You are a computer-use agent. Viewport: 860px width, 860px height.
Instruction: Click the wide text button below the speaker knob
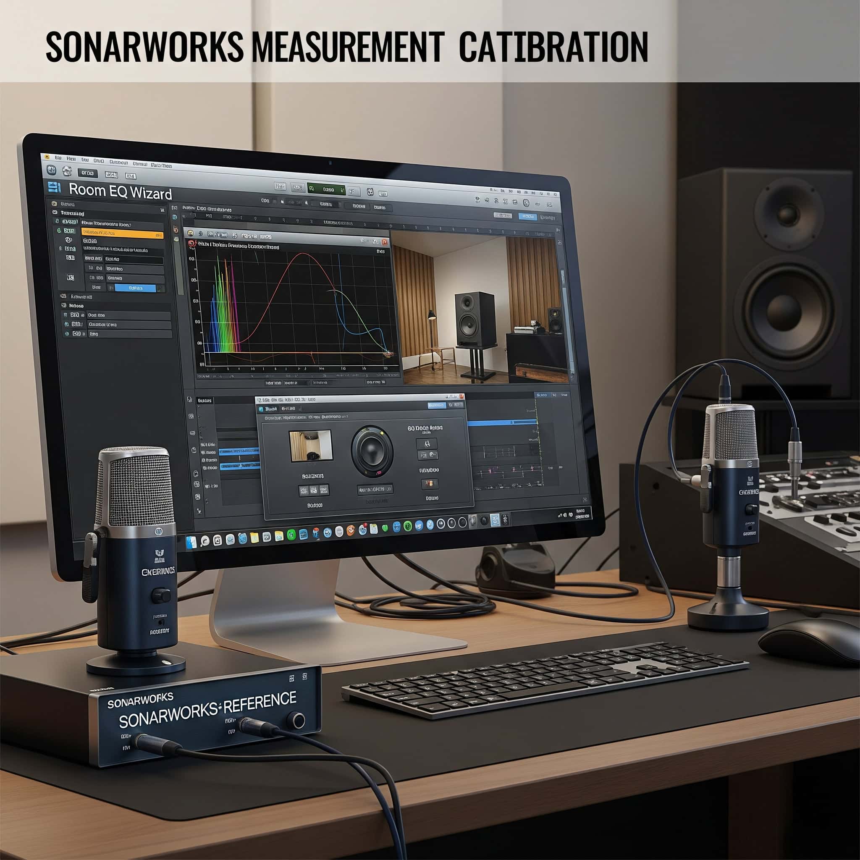tap(375, 490)
